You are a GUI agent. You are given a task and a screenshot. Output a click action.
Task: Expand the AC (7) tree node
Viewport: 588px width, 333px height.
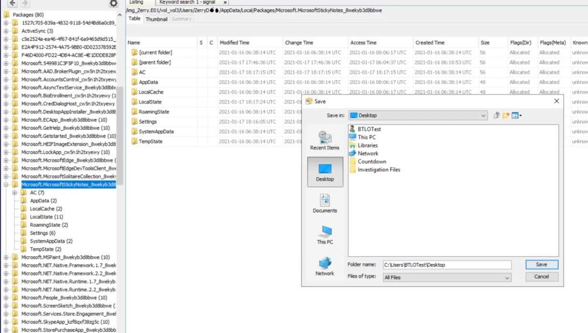(15, 193)
